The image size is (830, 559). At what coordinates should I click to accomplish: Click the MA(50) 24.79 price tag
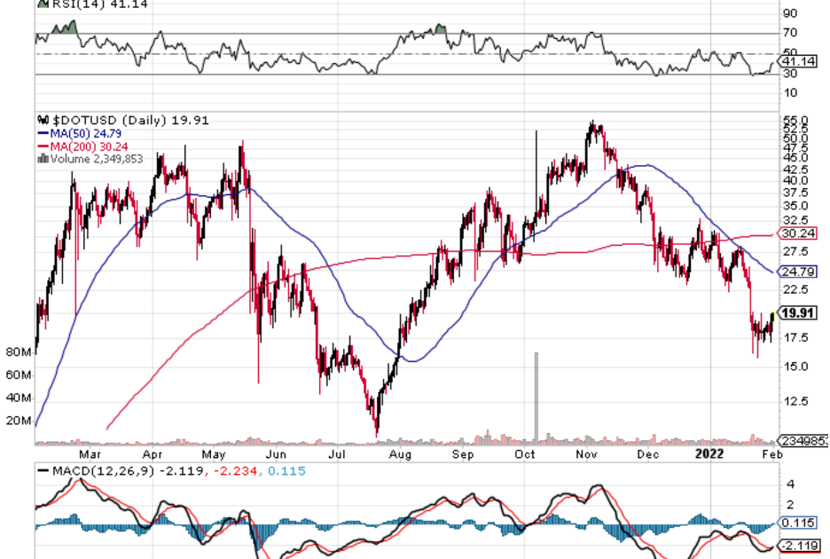[796, 271]
